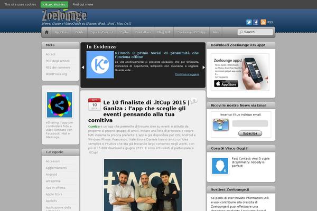
Task: Open the Symmetry contest app icon
Action: [220, 166]
